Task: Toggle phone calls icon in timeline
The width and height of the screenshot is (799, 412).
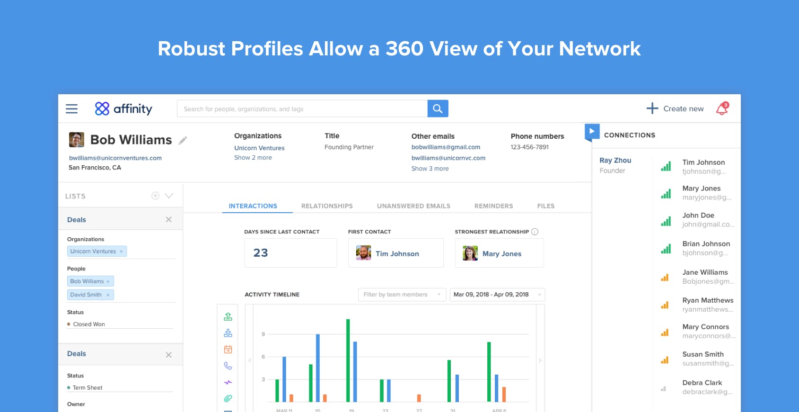Action: click(228, 366)
